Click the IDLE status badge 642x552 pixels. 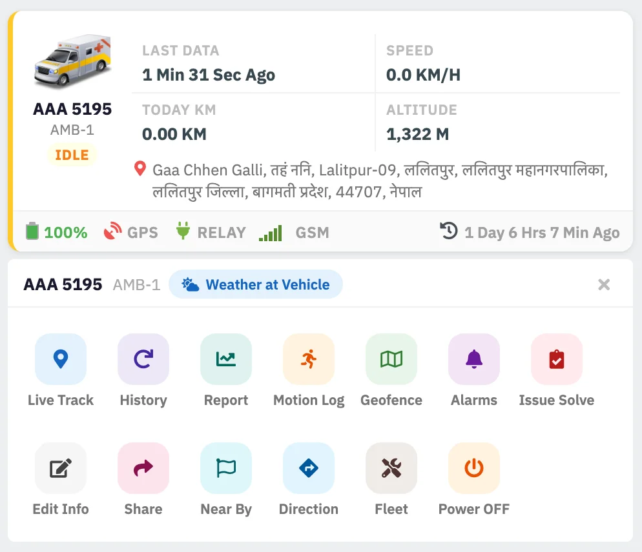pyautogui.click(x=72, y=155)
